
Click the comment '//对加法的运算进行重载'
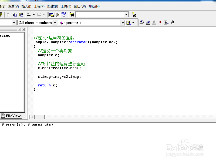coord(62,64)
